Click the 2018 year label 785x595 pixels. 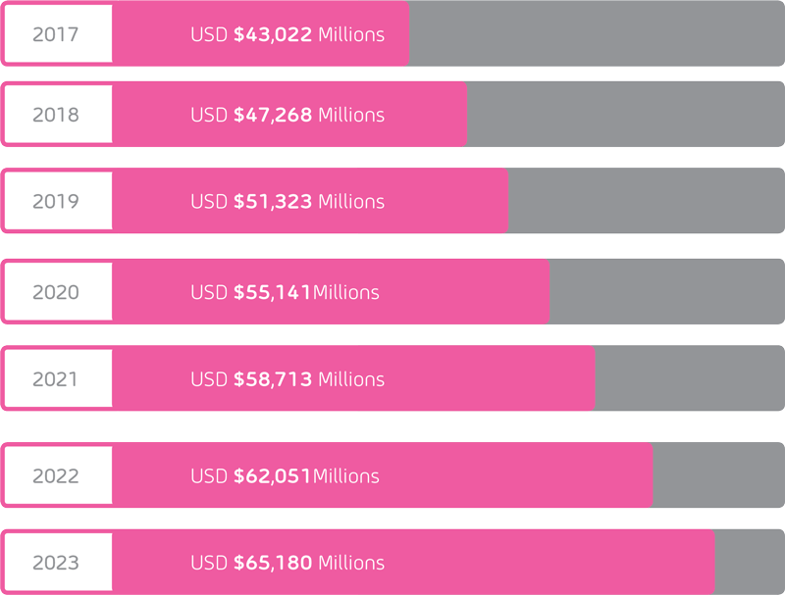56,115
